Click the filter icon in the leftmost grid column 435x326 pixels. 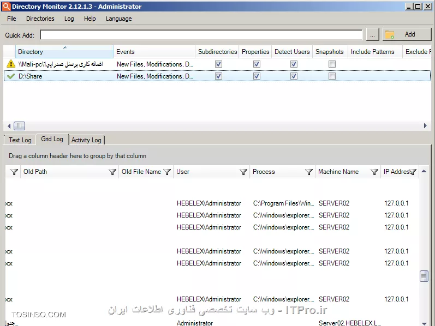pos(14,172)
